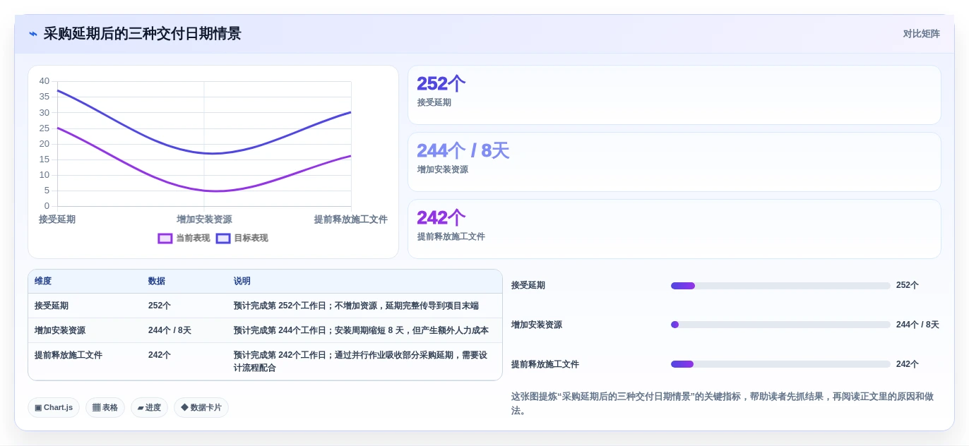Click description starting 预计完成第 244个工作日
This screenshot has height=446, width=969.
(361, 330)
